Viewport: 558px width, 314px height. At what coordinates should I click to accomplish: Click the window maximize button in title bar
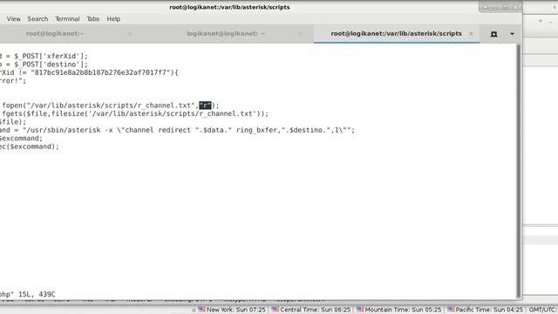pyautogui.click(x=505, y=8)
